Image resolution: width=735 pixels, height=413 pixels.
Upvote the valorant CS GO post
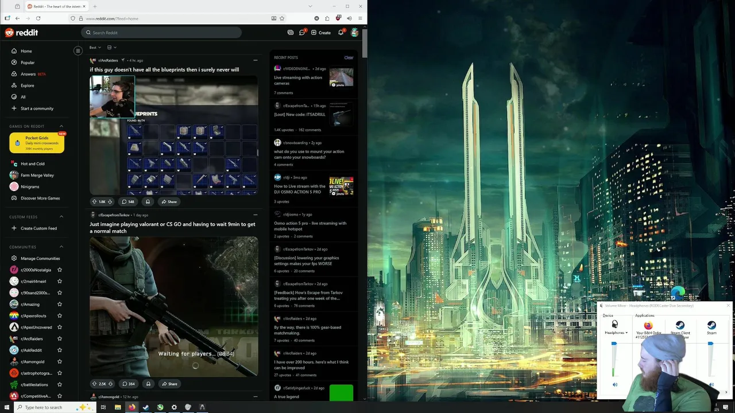click(95, 384)
